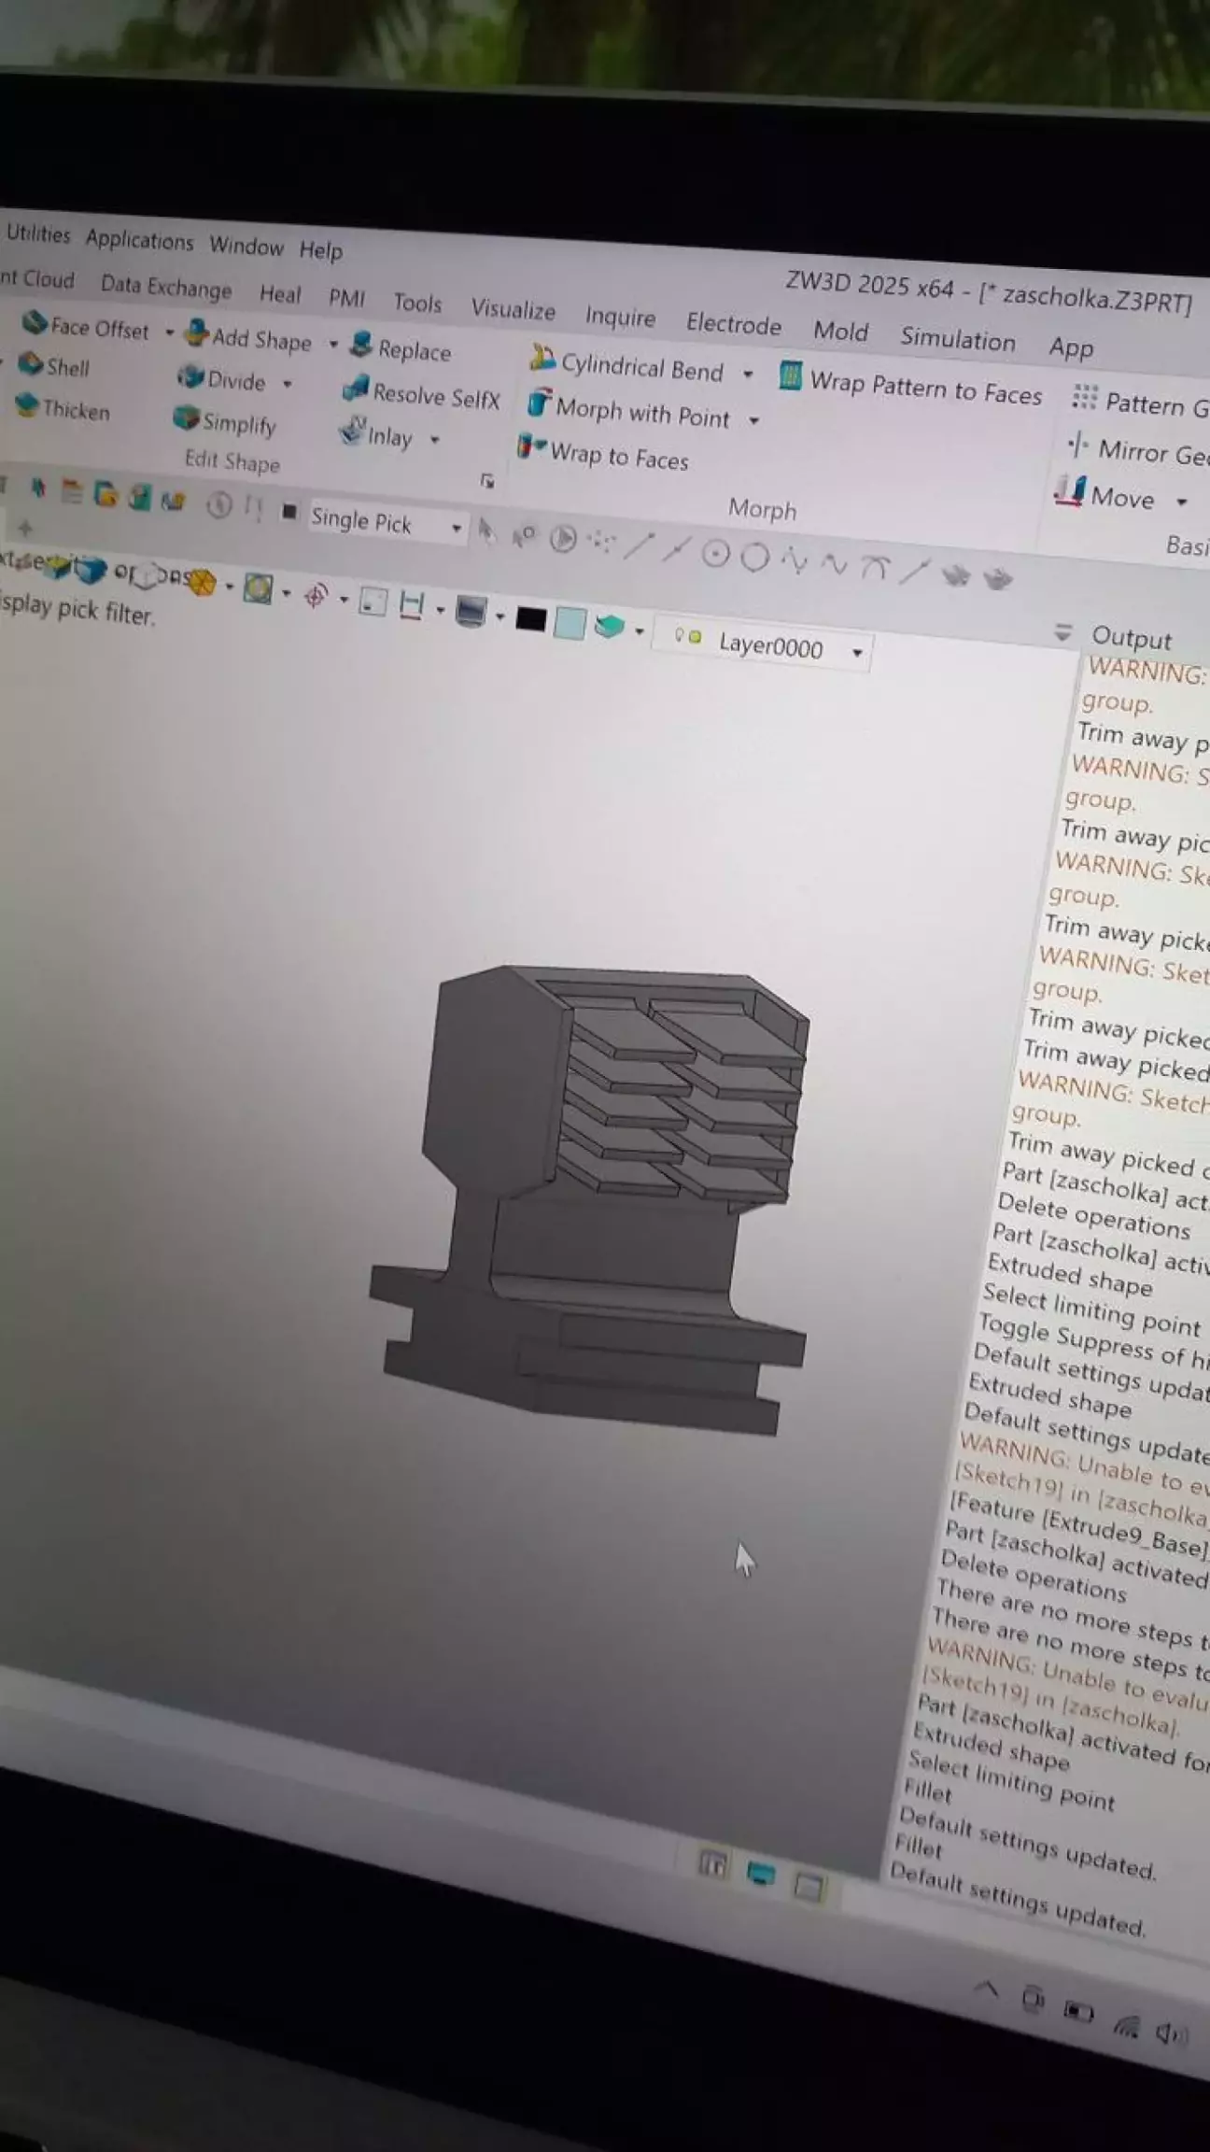The image size is (1210, 2152).
Task: Click Wrap Pattern to Faces
Action: tap(911, 386)
